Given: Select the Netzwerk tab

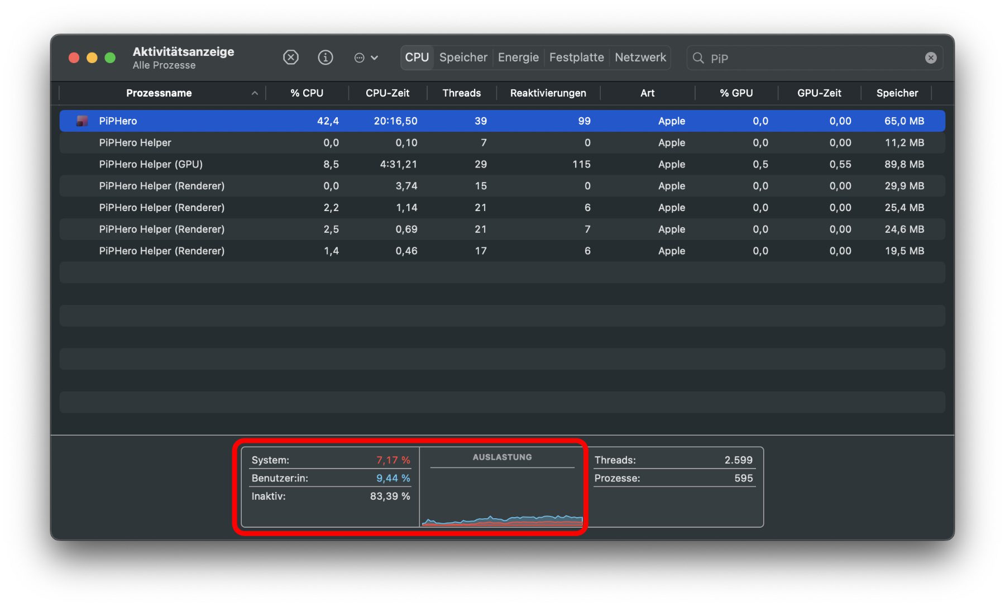Looking at the screenshot, I should point(640,58).
